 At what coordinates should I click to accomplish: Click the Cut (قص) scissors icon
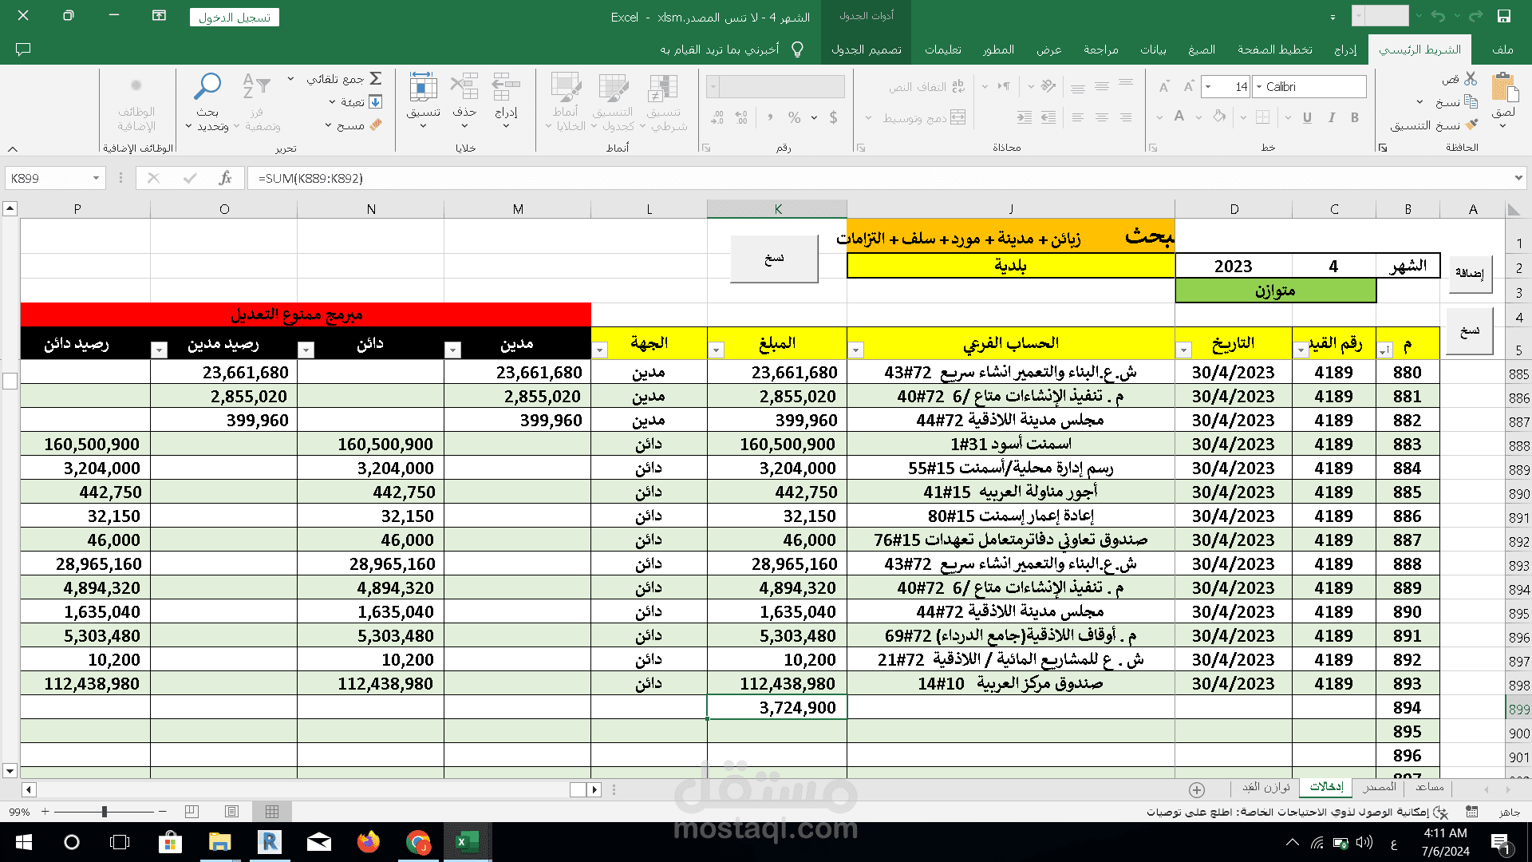(x=1471, y=79)
